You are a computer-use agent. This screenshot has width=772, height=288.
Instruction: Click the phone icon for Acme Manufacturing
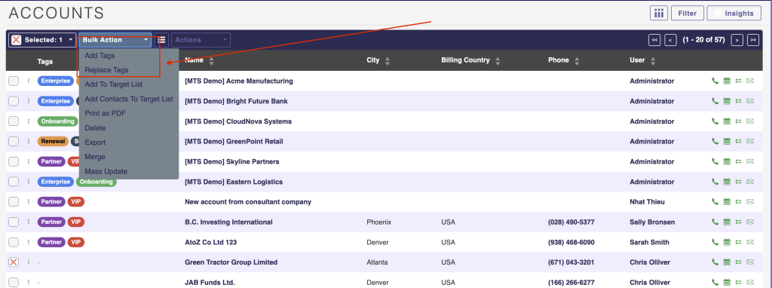point(715,81)
